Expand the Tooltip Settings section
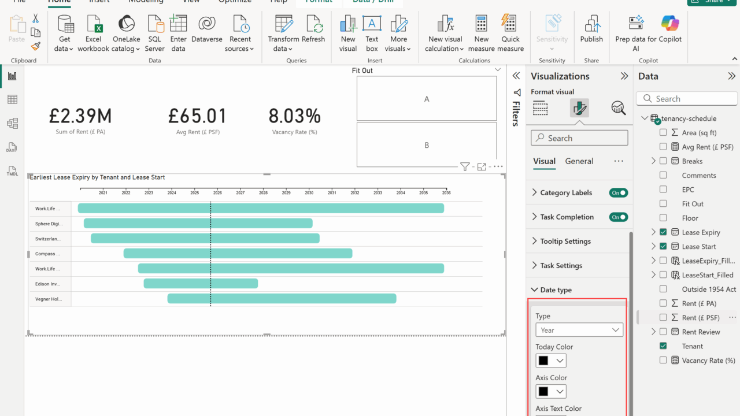Viewport: 740px width, 416px height. [x=565, y=242]
